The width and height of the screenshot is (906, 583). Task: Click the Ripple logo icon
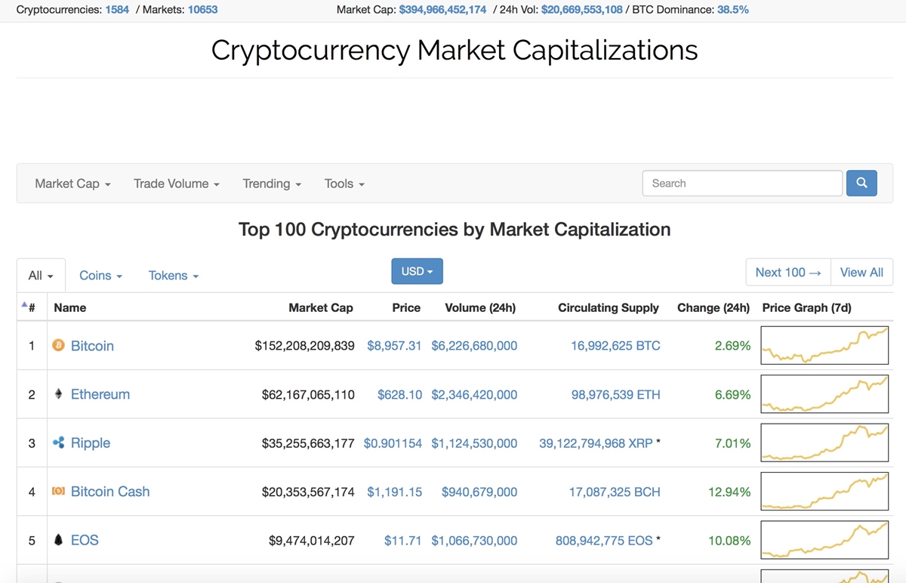pos(58,443)
